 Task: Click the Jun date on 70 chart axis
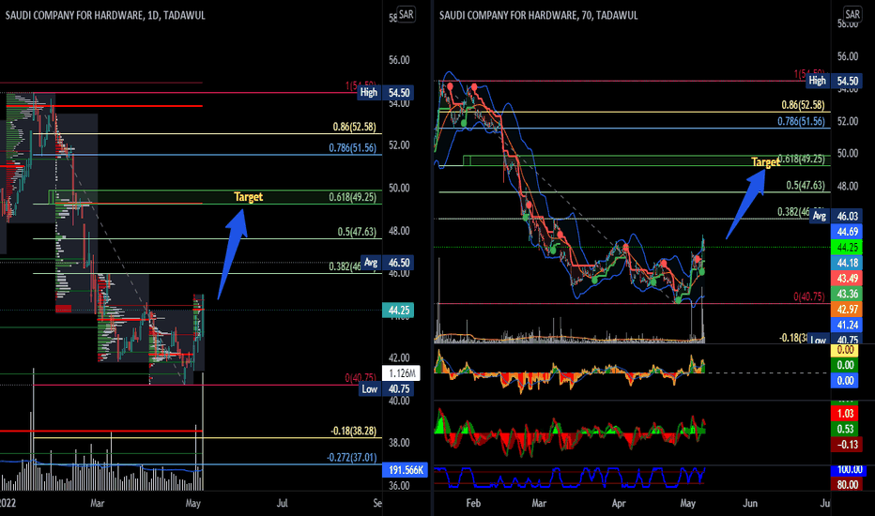(750, 503)
